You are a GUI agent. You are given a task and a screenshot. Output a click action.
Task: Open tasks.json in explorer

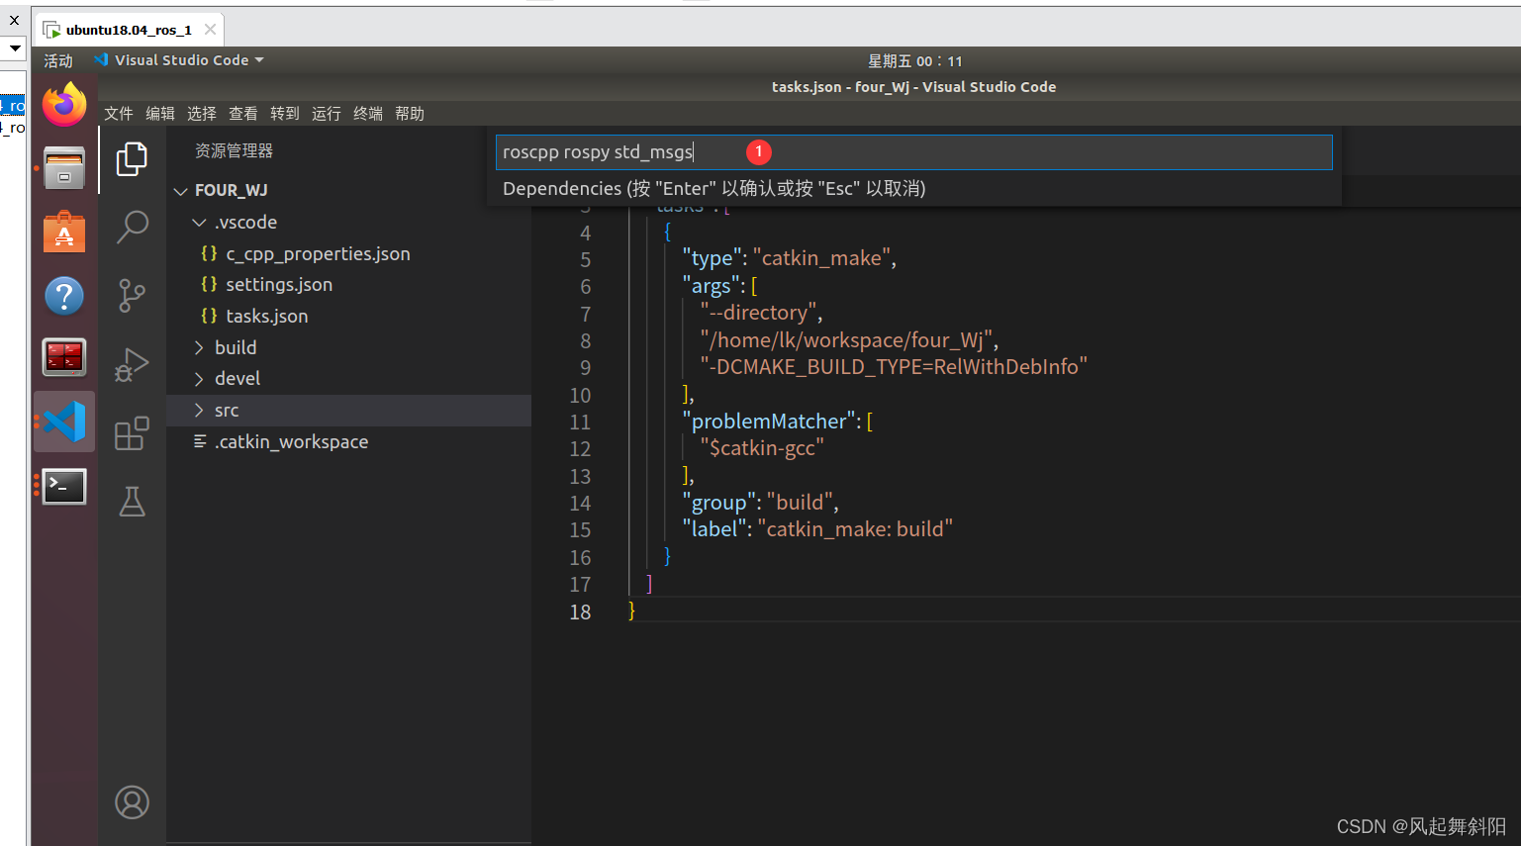click(x=267, y=317)
